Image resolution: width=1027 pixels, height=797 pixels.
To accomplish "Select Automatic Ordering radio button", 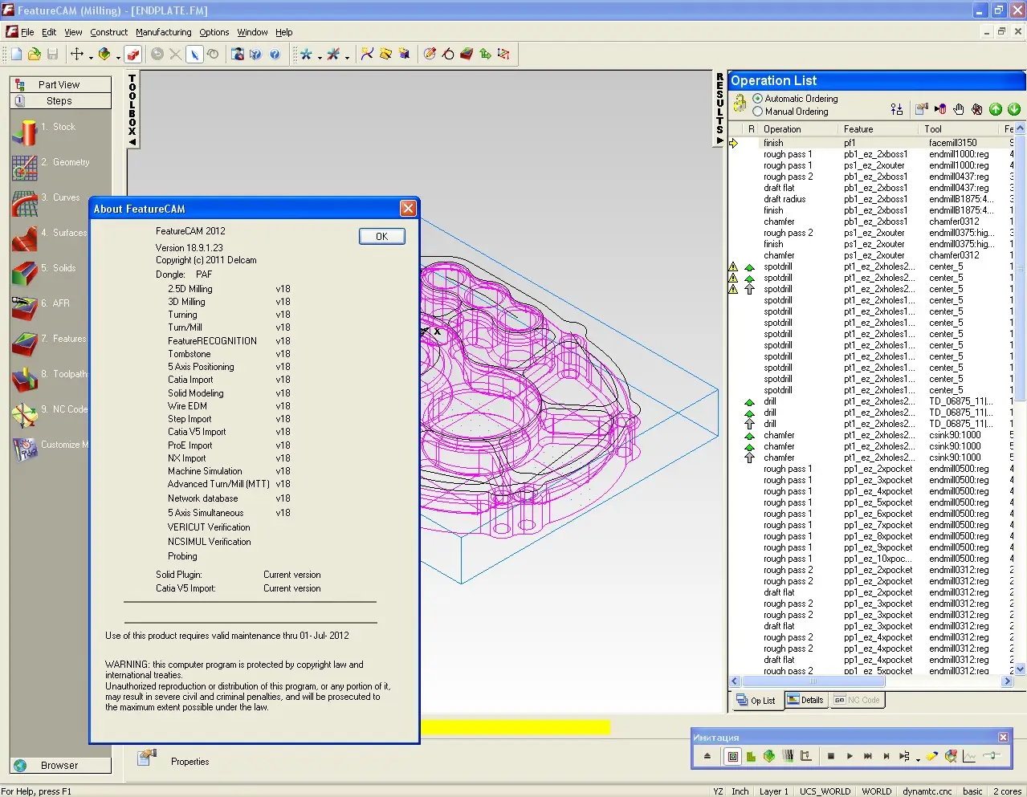I will click(x=757, y=99).
